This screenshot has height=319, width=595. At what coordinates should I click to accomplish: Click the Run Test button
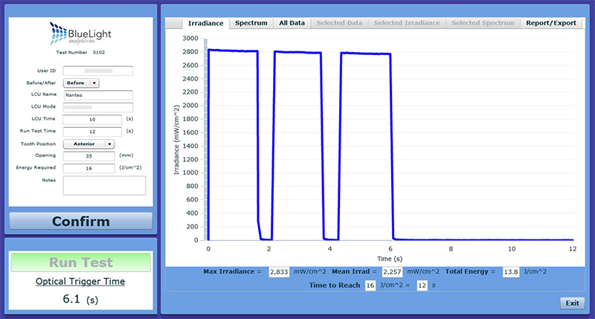click(x=80, y=262)
